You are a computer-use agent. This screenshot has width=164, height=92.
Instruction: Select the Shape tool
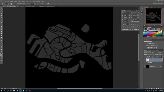click(2, 47)
